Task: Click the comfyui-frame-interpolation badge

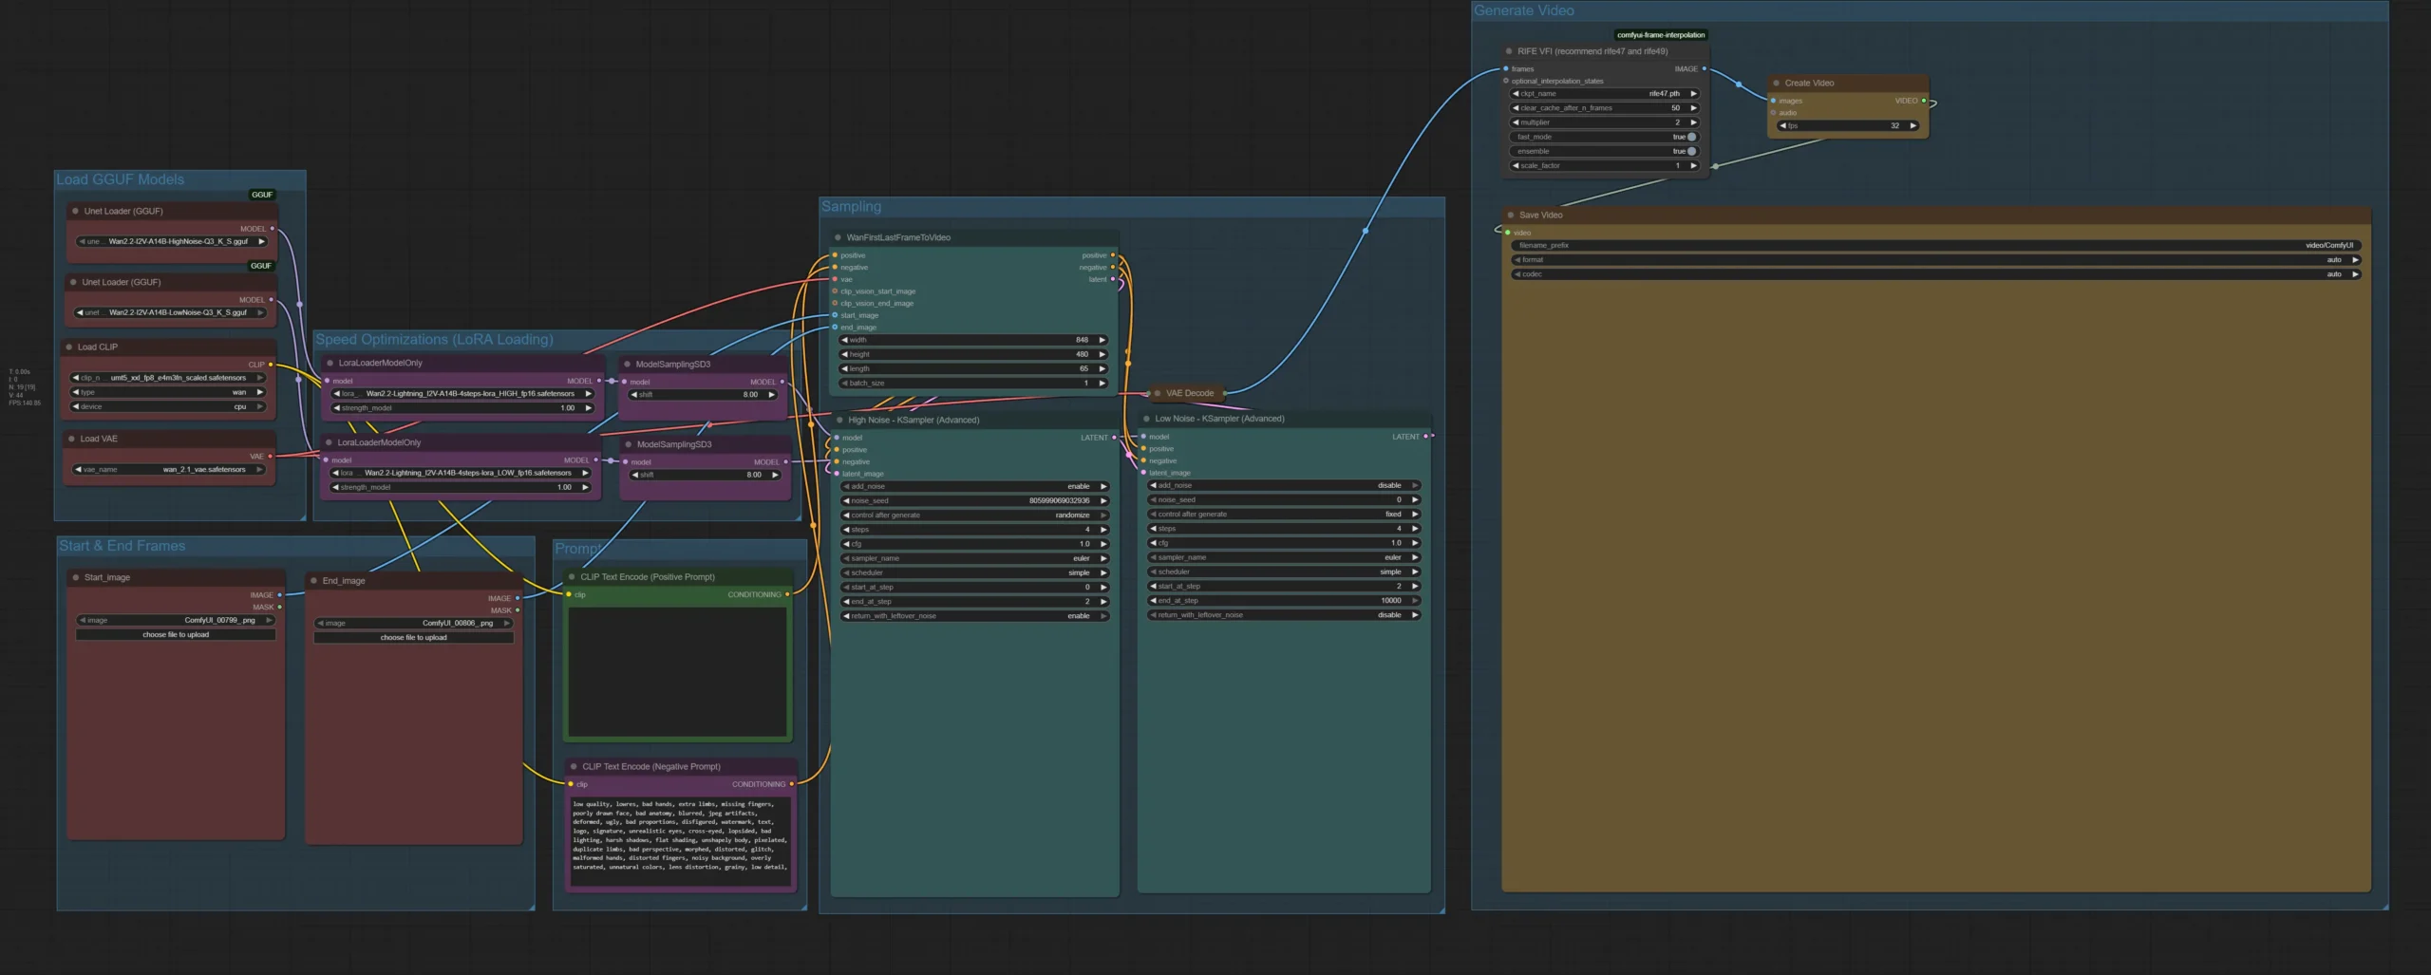Action: tap(1660, 35)
